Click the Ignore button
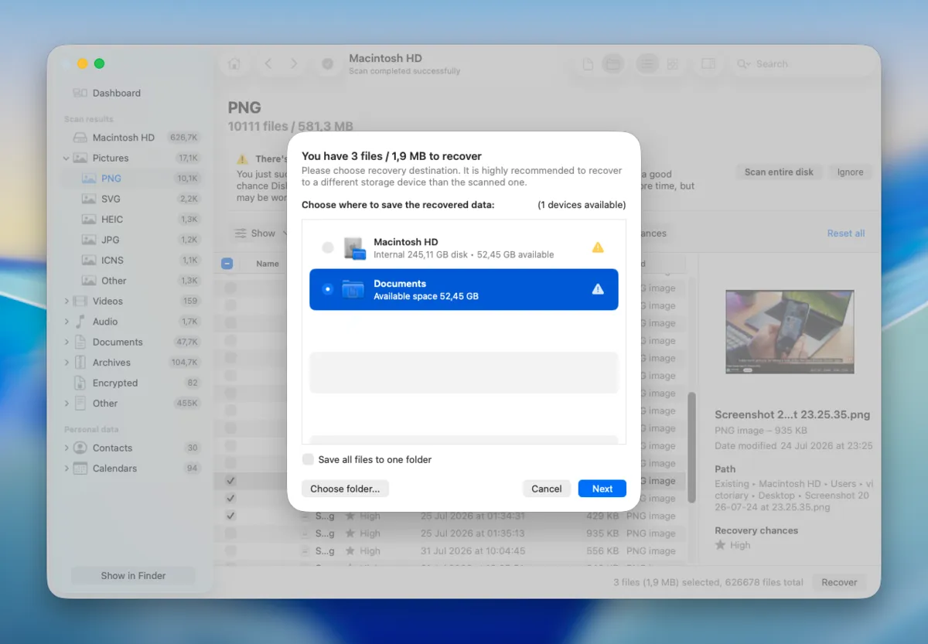This screenshot has width=928, height=644. (x=850, y=172)
